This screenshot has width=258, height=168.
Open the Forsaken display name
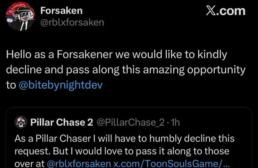click(61, 11)
